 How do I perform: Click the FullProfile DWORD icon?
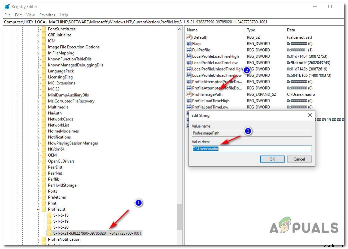(189, 50)
